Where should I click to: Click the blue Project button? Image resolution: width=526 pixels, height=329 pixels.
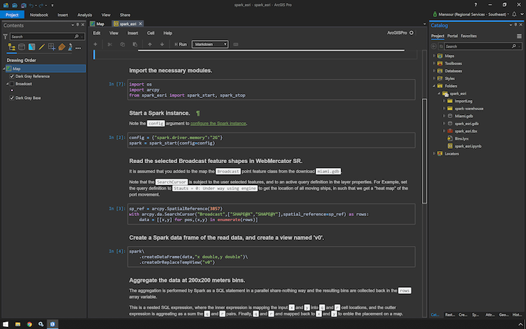click(12, 15)
